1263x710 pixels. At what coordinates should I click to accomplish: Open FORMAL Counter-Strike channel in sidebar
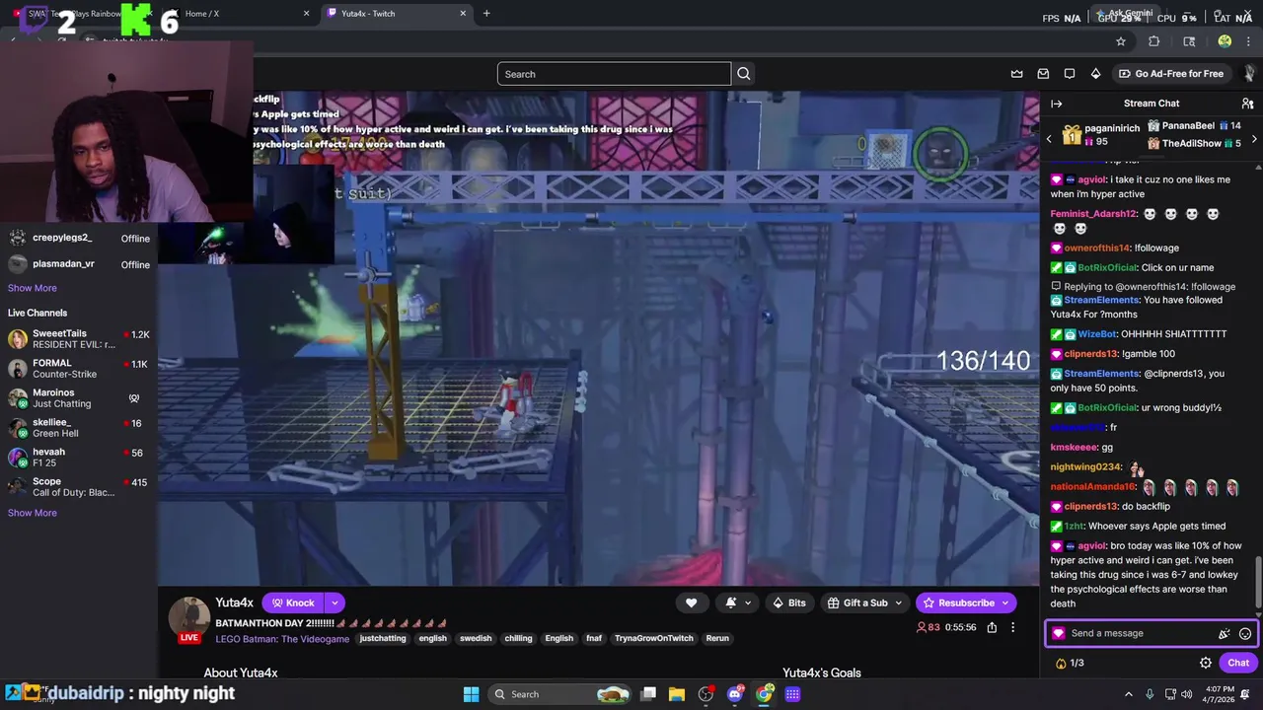click(79, 369)
